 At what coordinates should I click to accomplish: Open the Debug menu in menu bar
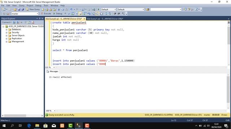tap(38, 6)
